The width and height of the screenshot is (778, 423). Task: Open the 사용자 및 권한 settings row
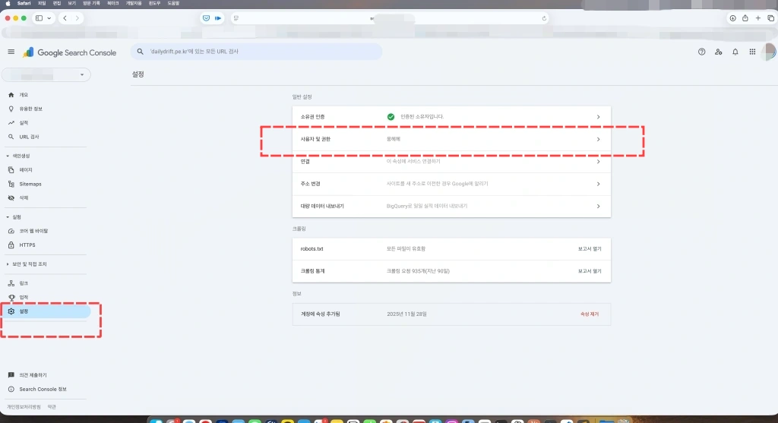click(x=451, y=139)
